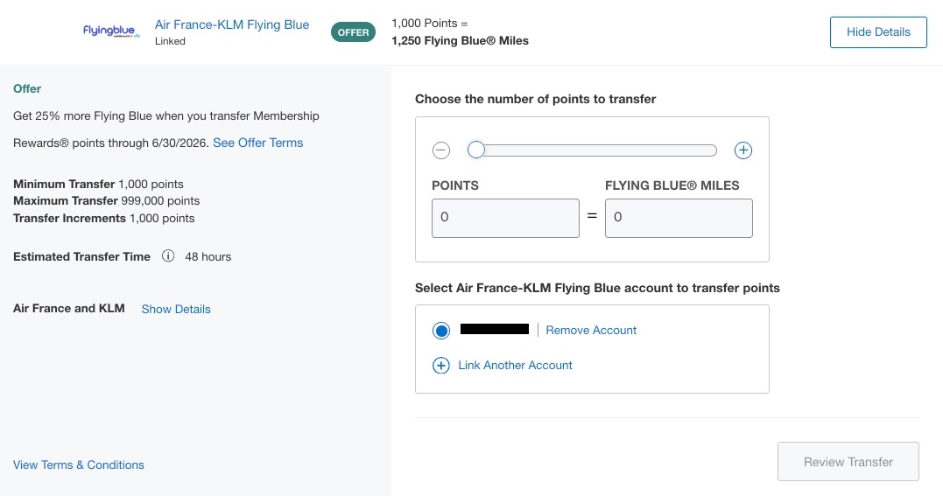The height and width of the screenshot is (496, 943).
Task: Click the Flying Blue logo
Action: coord(111,31)
